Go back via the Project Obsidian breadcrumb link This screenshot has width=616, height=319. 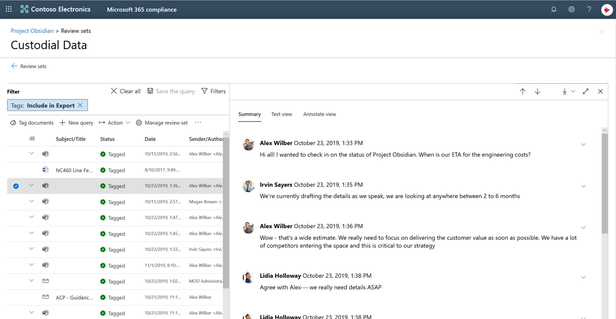[x=32, y=30]
